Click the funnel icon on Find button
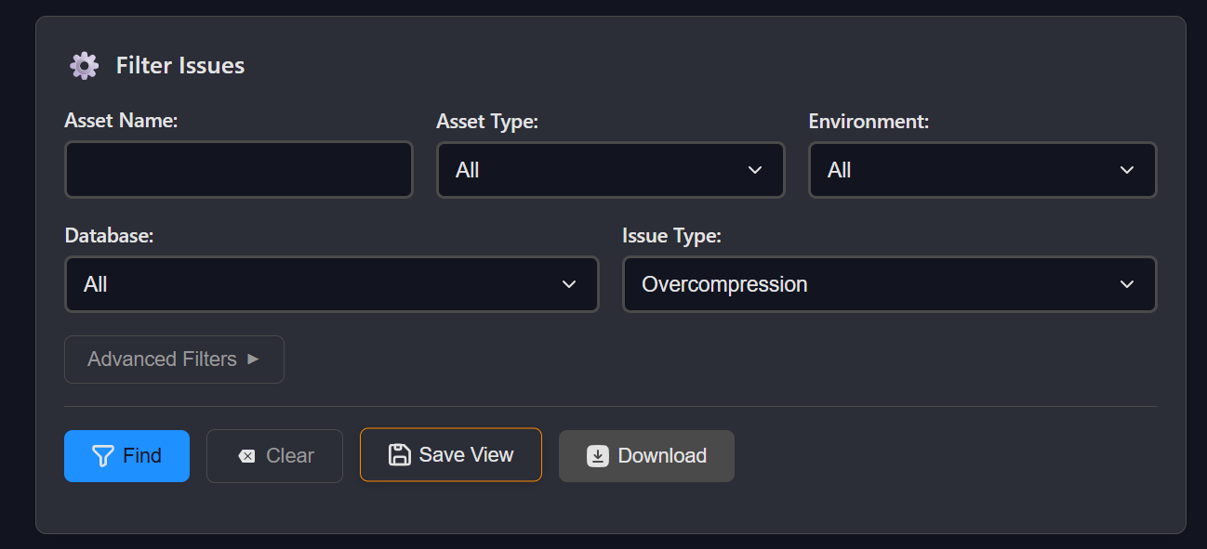Screen dimensions: 1207x549 point(102,456)
